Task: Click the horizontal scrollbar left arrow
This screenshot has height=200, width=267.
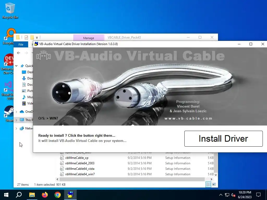Action: (x=57, y=179)
